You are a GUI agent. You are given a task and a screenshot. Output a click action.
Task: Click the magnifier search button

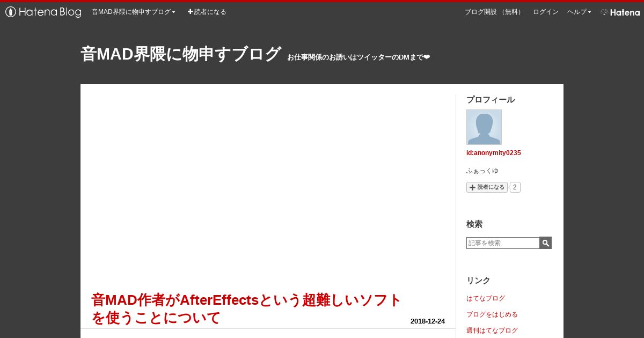pyautogui.click(x=546, y=243)
